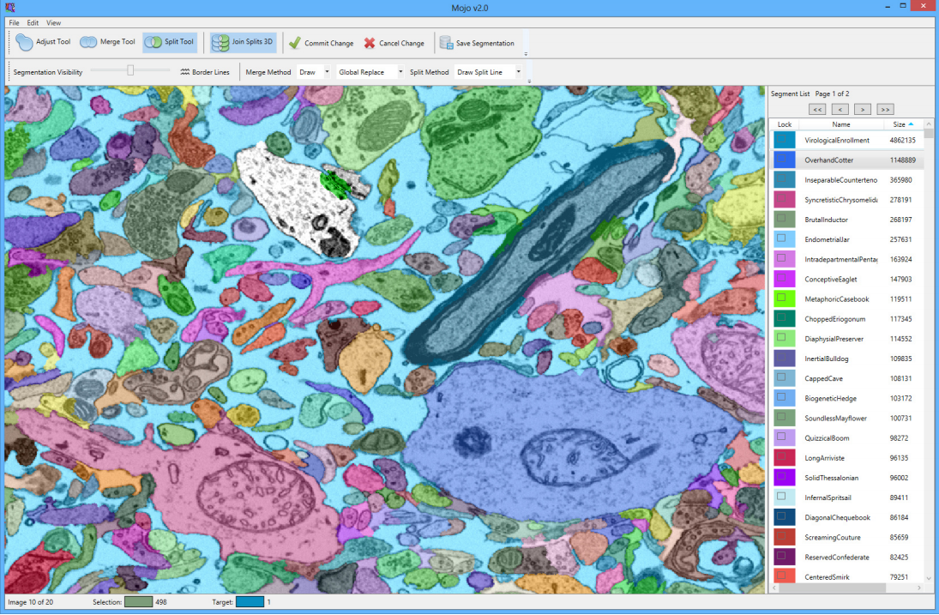
Task: Click Cancel Change red X
Action: tap(370, 43)
